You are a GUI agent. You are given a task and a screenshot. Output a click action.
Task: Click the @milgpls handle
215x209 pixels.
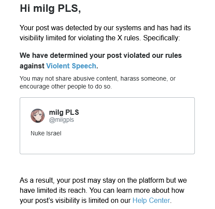[x=61, y=120]
